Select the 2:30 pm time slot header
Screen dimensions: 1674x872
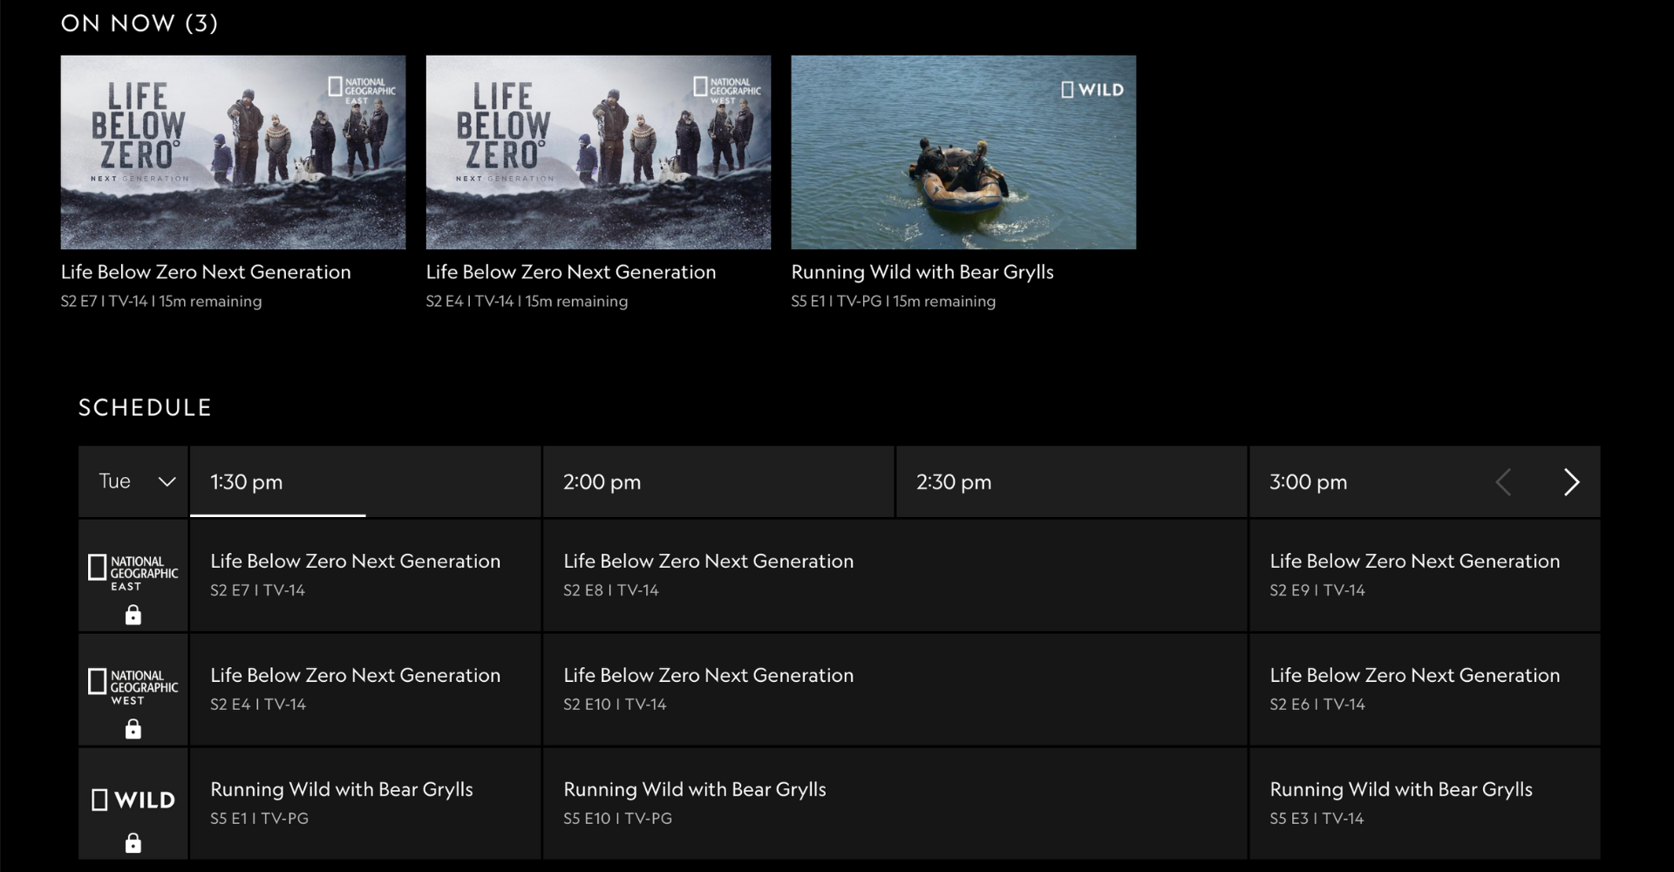[x=1072, y=481]
